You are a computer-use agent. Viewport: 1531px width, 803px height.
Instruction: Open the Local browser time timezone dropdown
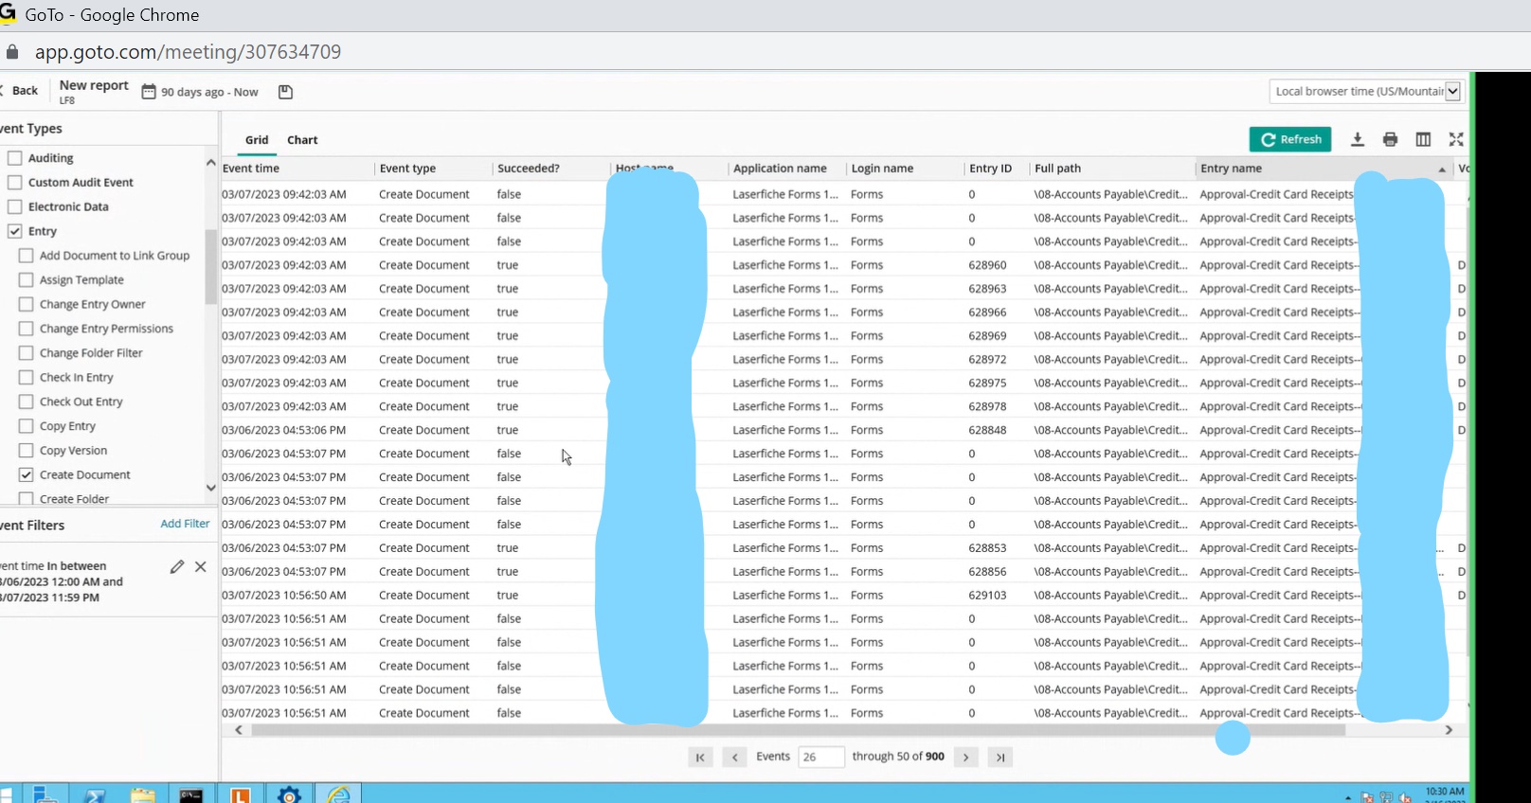coord(1366,91)
